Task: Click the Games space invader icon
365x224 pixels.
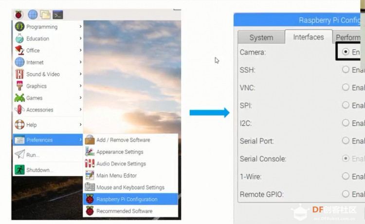Action: point(19,98)
